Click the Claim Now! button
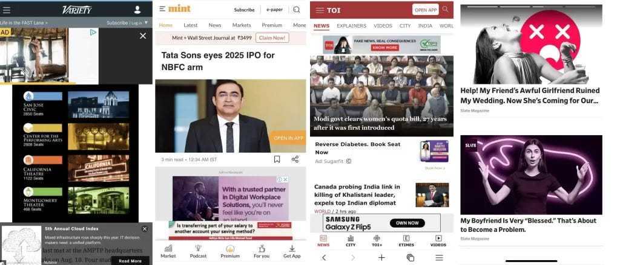Image resolution: width=620 pixels, height=265 pixels. click(x=272, y=38)
